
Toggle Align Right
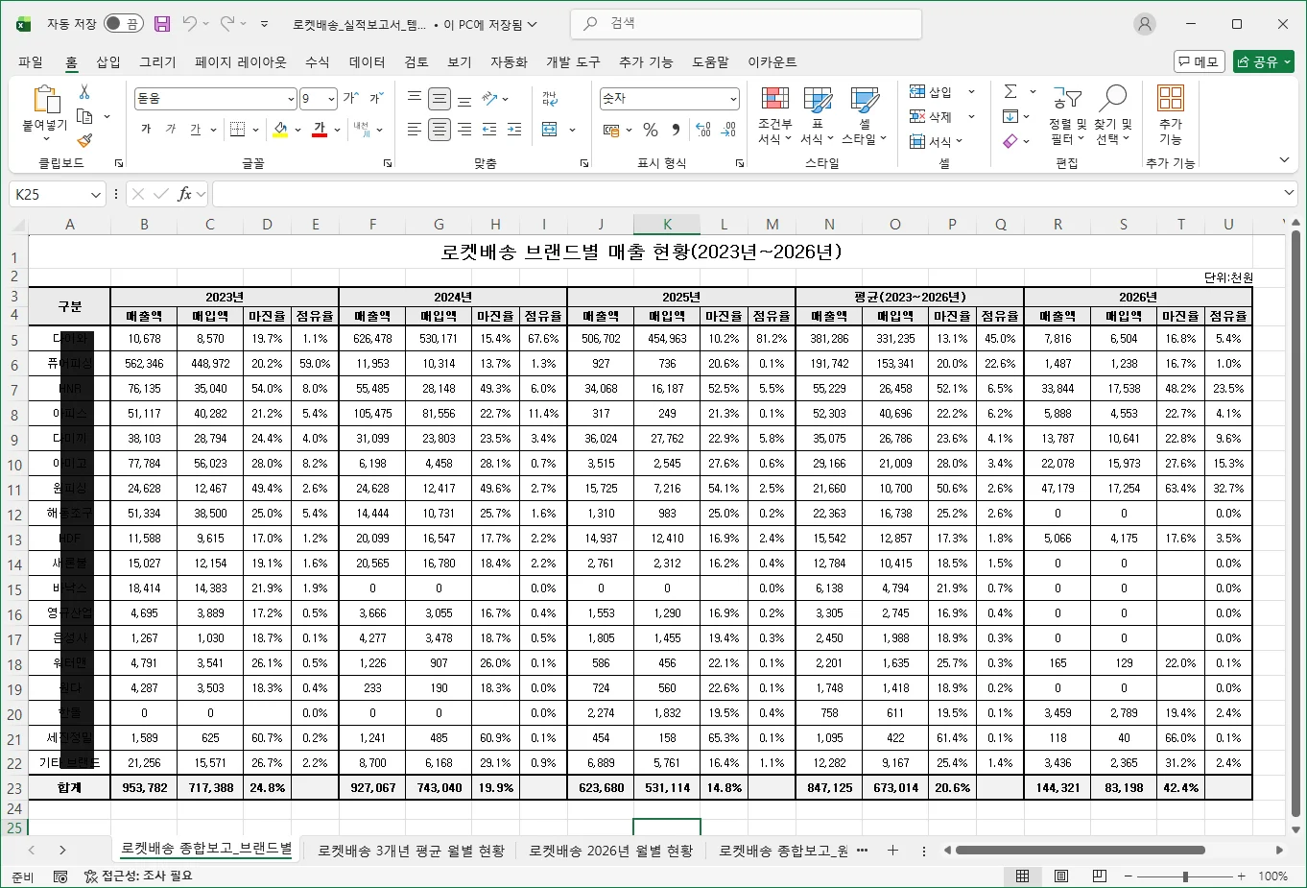[x=464, y=129]
